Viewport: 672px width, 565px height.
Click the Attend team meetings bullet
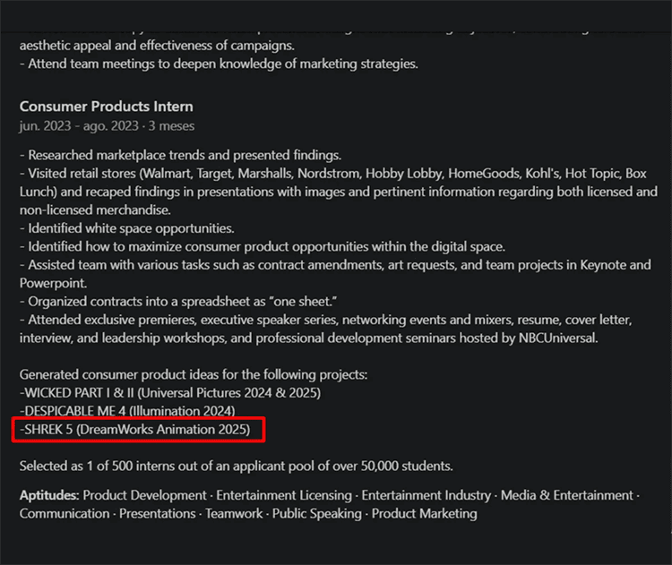click(219, 64)
